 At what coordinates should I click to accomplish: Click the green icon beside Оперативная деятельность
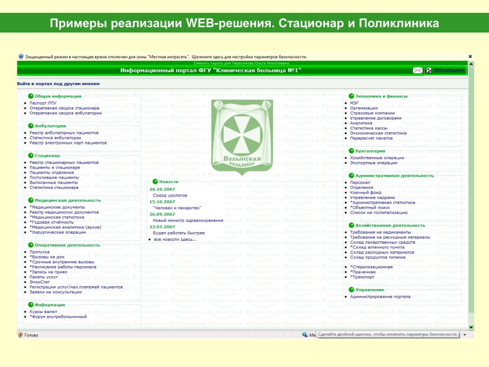pyautogui.click(x=31, y=245)
